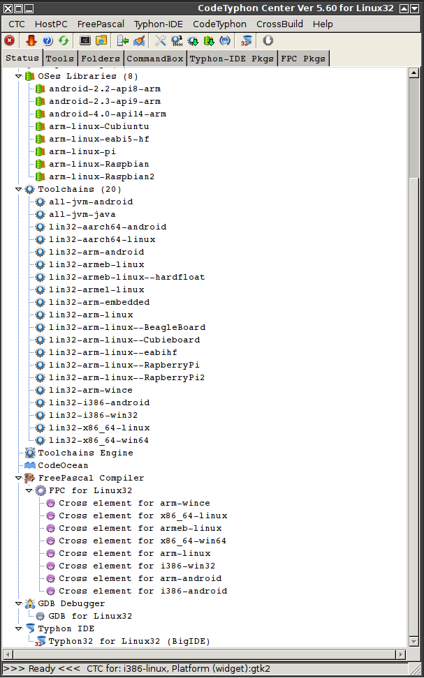The height and width of the screenshot is (678, 424).
Task: Select arm-linux-Cubiuntu library
Action: point(98,127)
